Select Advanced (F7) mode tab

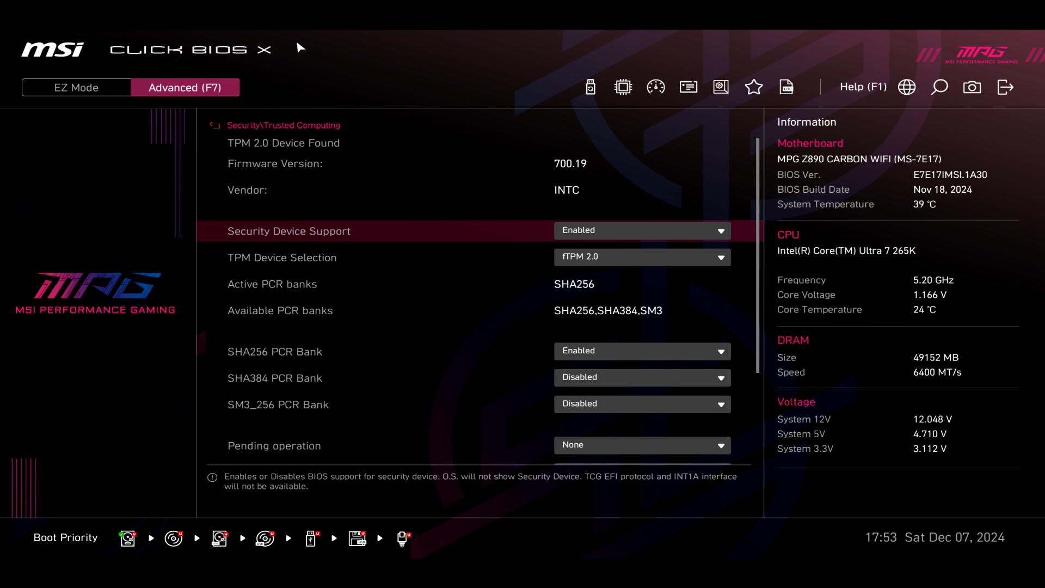(185, 88)
